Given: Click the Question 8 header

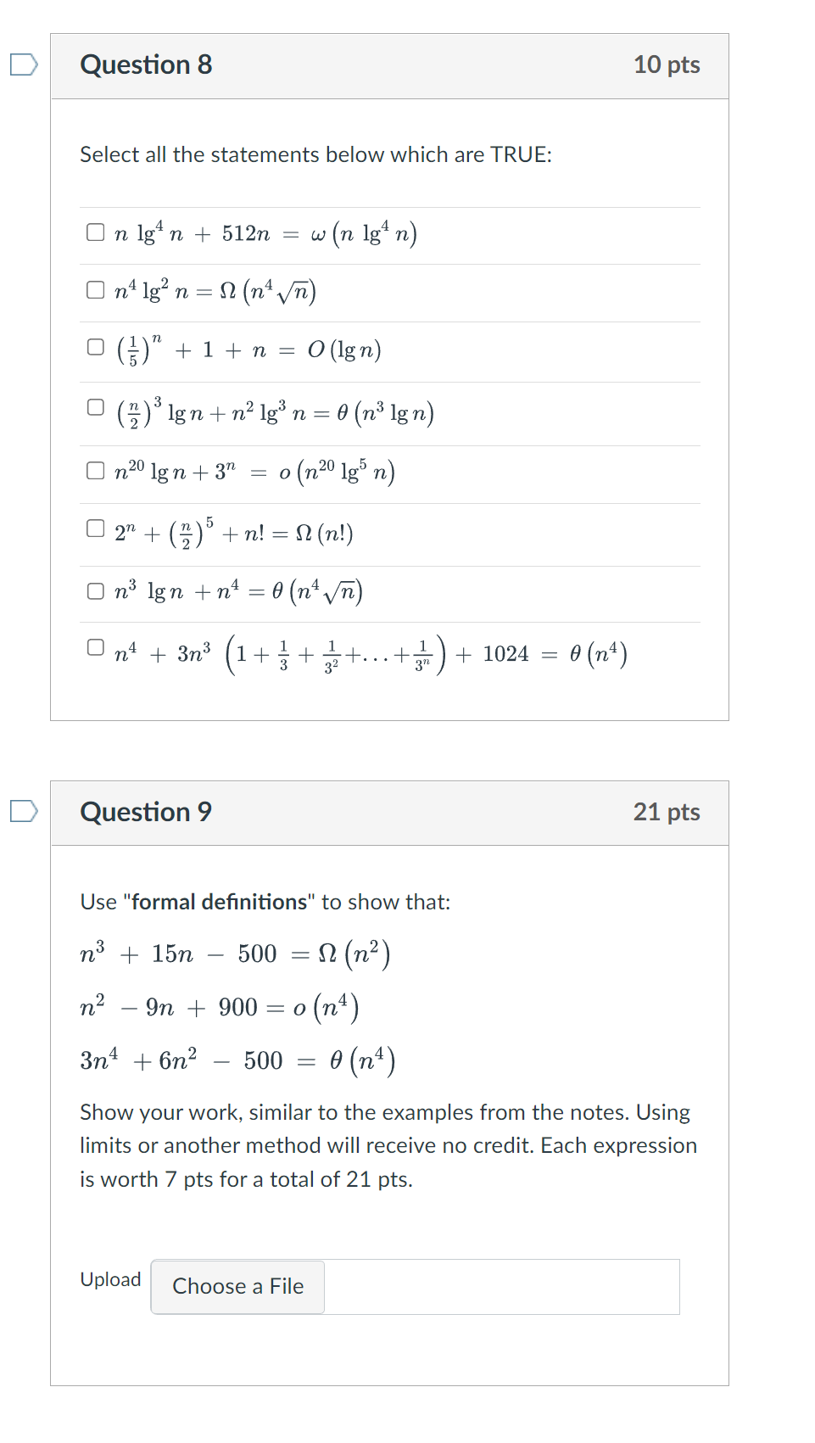Looking at the screenshot, I should tap(146, 64).
